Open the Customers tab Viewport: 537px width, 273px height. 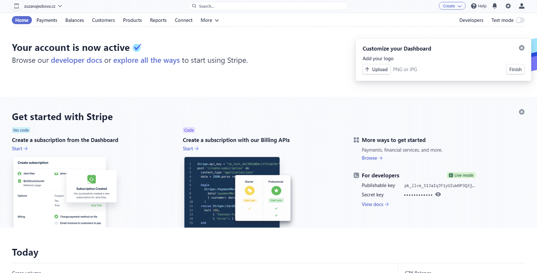pyautogui.click(x=103, y=20)
